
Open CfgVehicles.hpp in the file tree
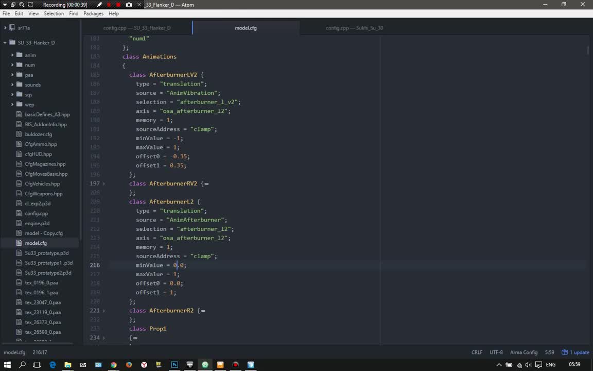pos(42,183)
